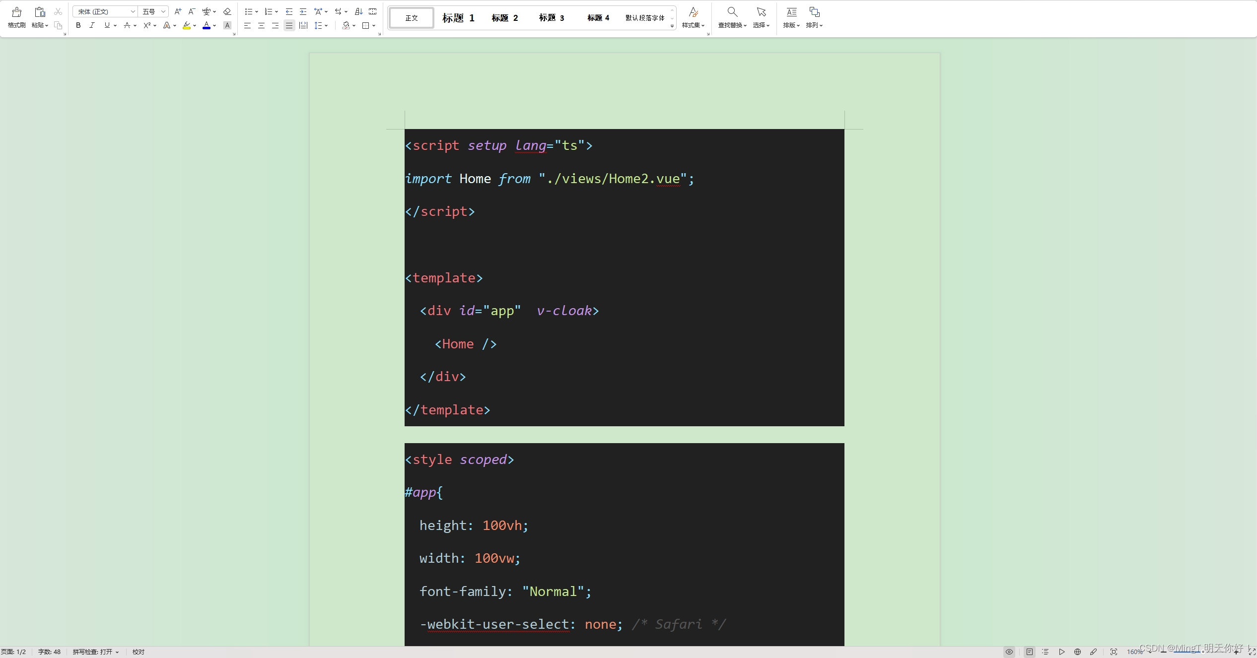Switch to web layout globe icon
The image size is (1257, 658).
[1077, 652]
